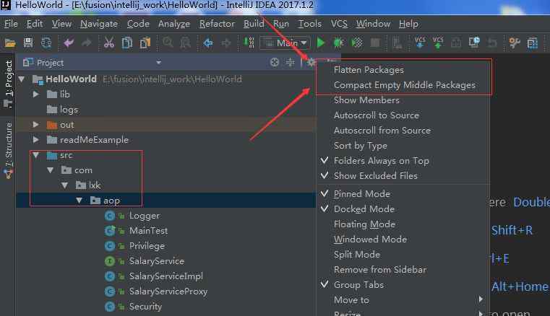This screenshot has height=316, width=550.
Task: Expand the lib folder arrow
Action: pyautogui.click(x=36, y=95)
